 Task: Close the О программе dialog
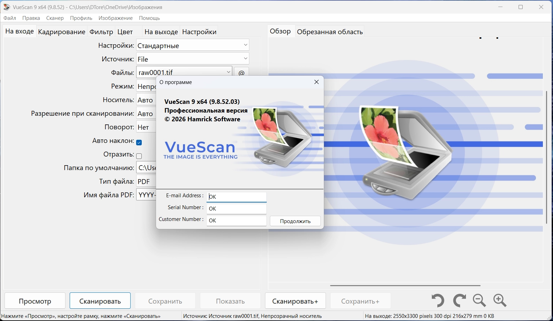[x=316, y=82]
